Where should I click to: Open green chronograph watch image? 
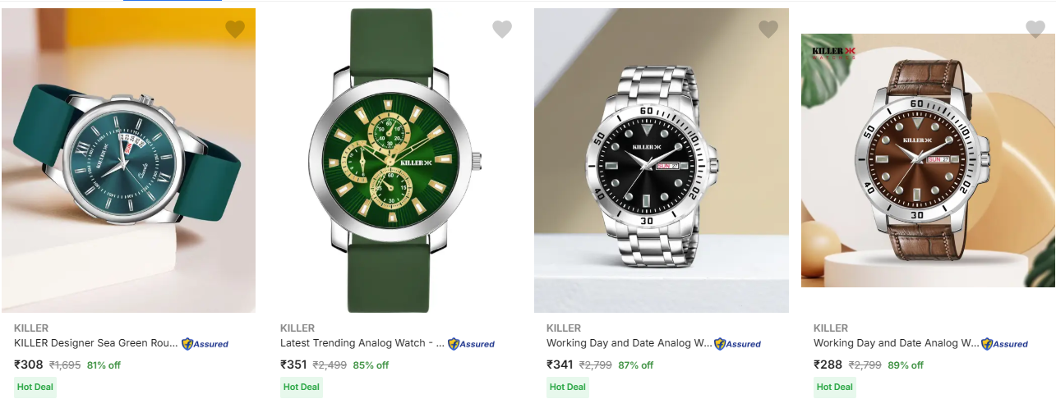point(394,160)
